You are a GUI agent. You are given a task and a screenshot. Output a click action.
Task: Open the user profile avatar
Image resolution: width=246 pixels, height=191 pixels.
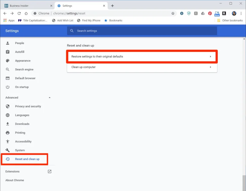234,13
